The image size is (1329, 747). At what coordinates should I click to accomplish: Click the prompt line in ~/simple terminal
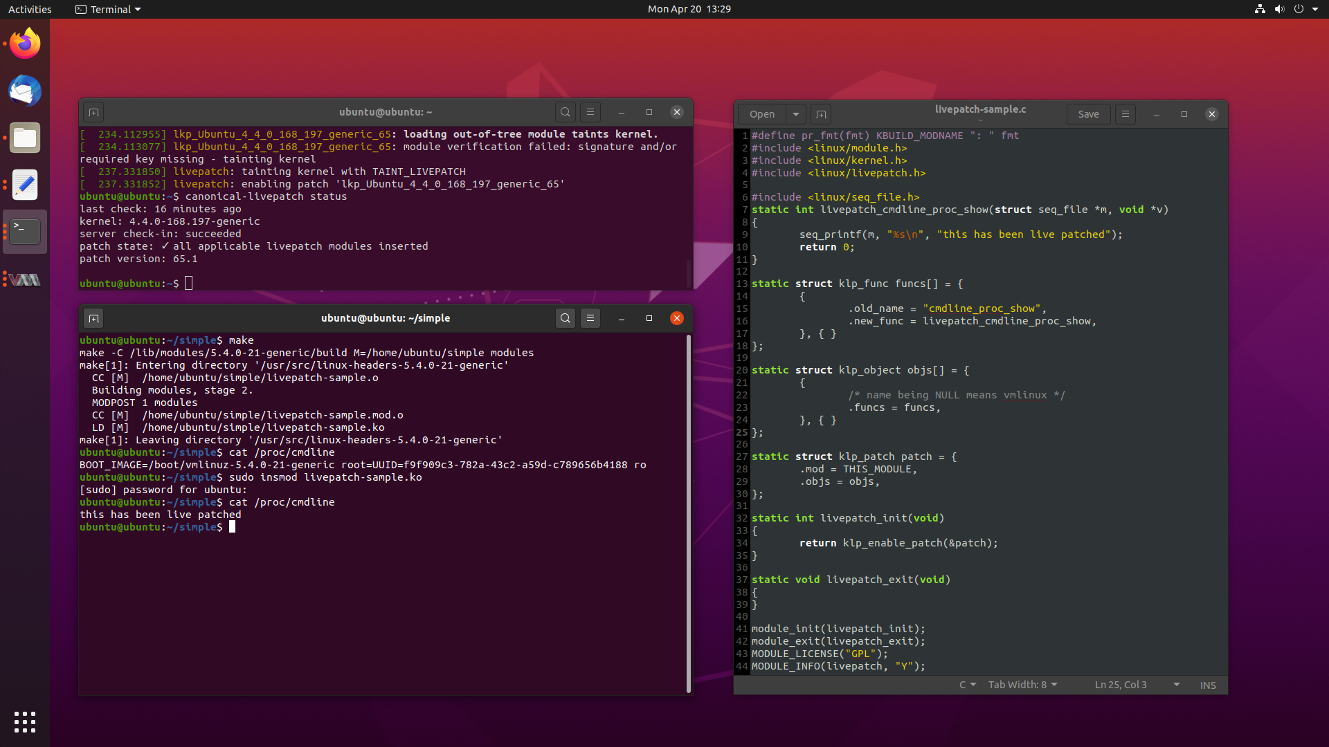158,527
